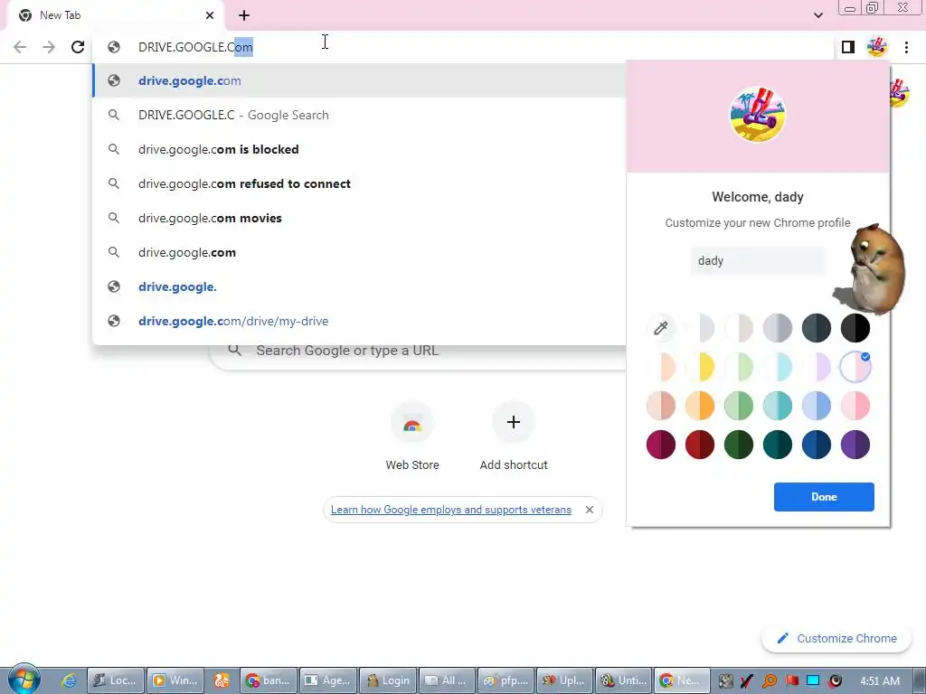The height and width of the screenshot is (694, 926).
Task: Click the red flag tray icon
Action: click(x=791, y=681)
